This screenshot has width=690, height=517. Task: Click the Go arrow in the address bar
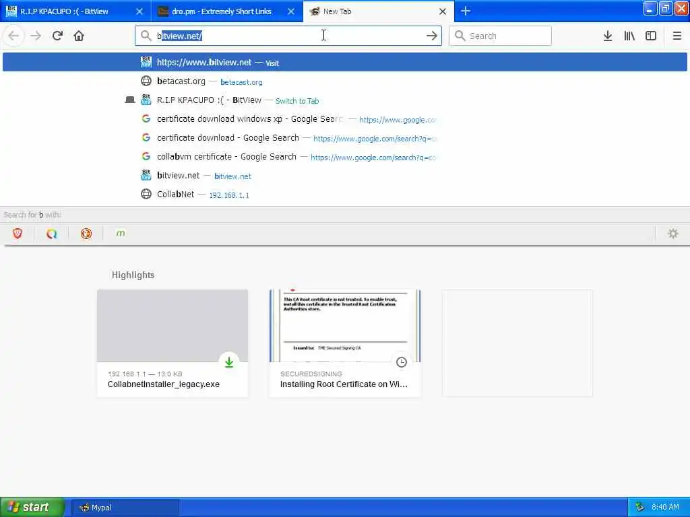pos(432,36)
